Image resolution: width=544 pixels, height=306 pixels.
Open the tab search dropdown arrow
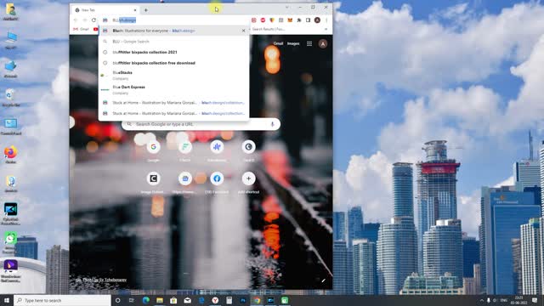[x=287, y=7]
